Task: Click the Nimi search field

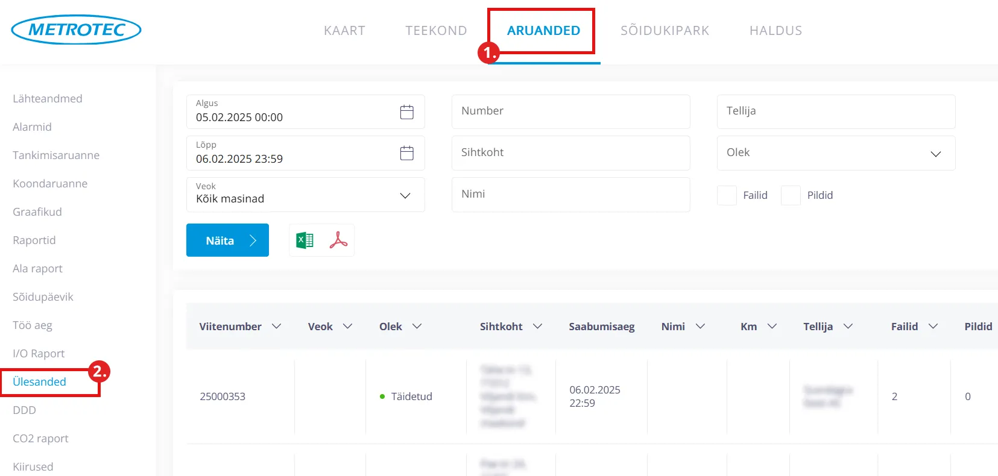Action: pyautogui.click(x=570, y=195)
